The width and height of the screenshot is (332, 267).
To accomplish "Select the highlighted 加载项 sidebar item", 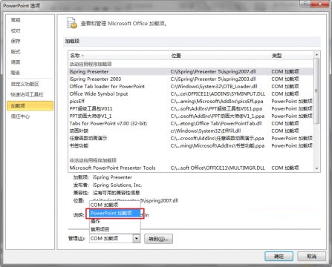I will (x=30, y=106).
